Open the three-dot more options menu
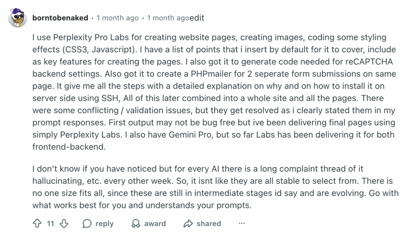410x241 pixels. click(x=241, y=223)
